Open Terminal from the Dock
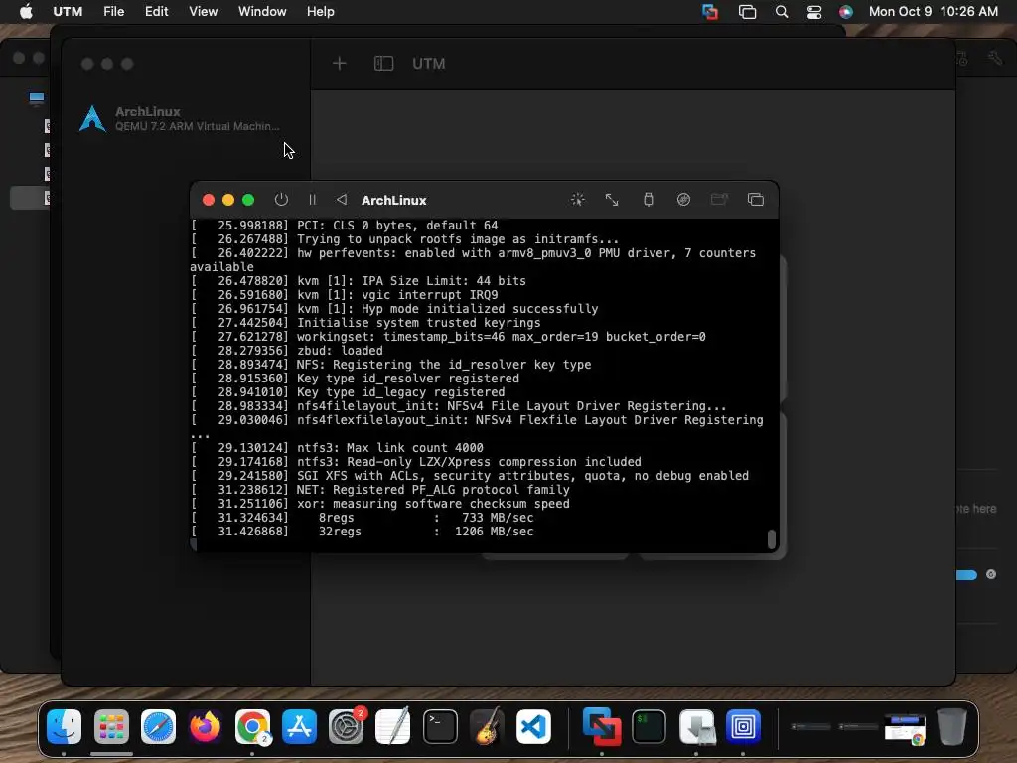 [440, 726]
